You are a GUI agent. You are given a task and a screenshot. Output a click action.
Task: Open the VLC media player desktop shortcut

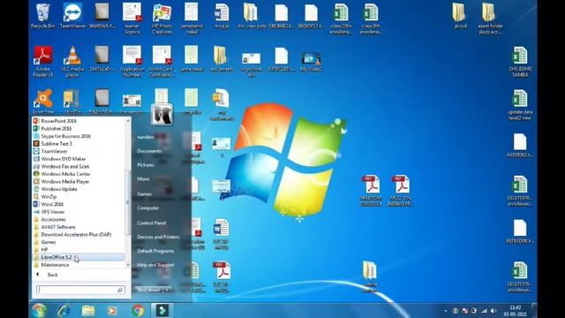(72, 61)
